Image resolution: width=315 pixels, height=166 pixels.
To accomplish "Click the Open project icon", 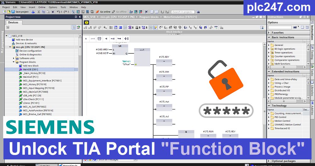I will pyautogui.click(x=9, y=12).
